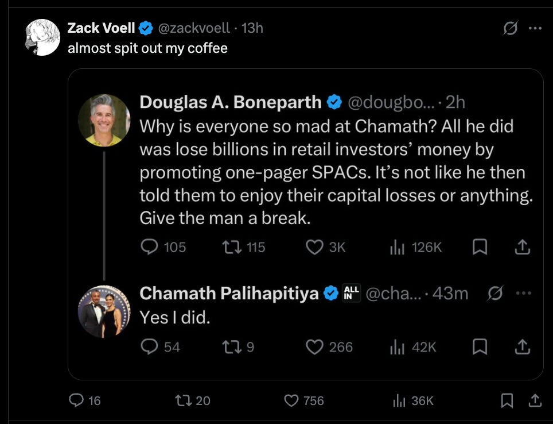The width and height of the screenshot is (553, 424).
Task: Like Zack Voell's coffee tweet
Action: pyautogui.click(x=293, y=400)
